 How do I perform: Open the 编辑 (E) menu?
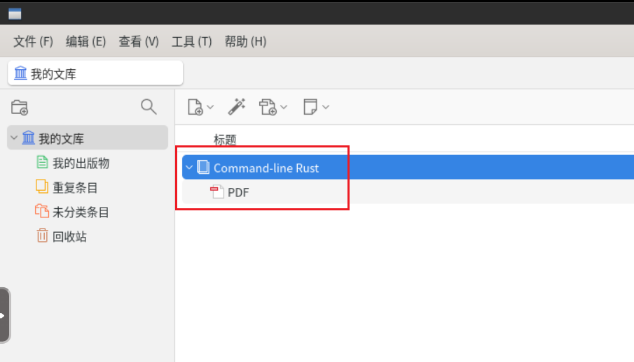(x=85, y=41)
